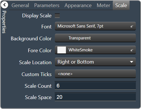Screen dimensions: 141x109
Task: Click the Custom Ticks label
Action: click(x=37, y=74)
